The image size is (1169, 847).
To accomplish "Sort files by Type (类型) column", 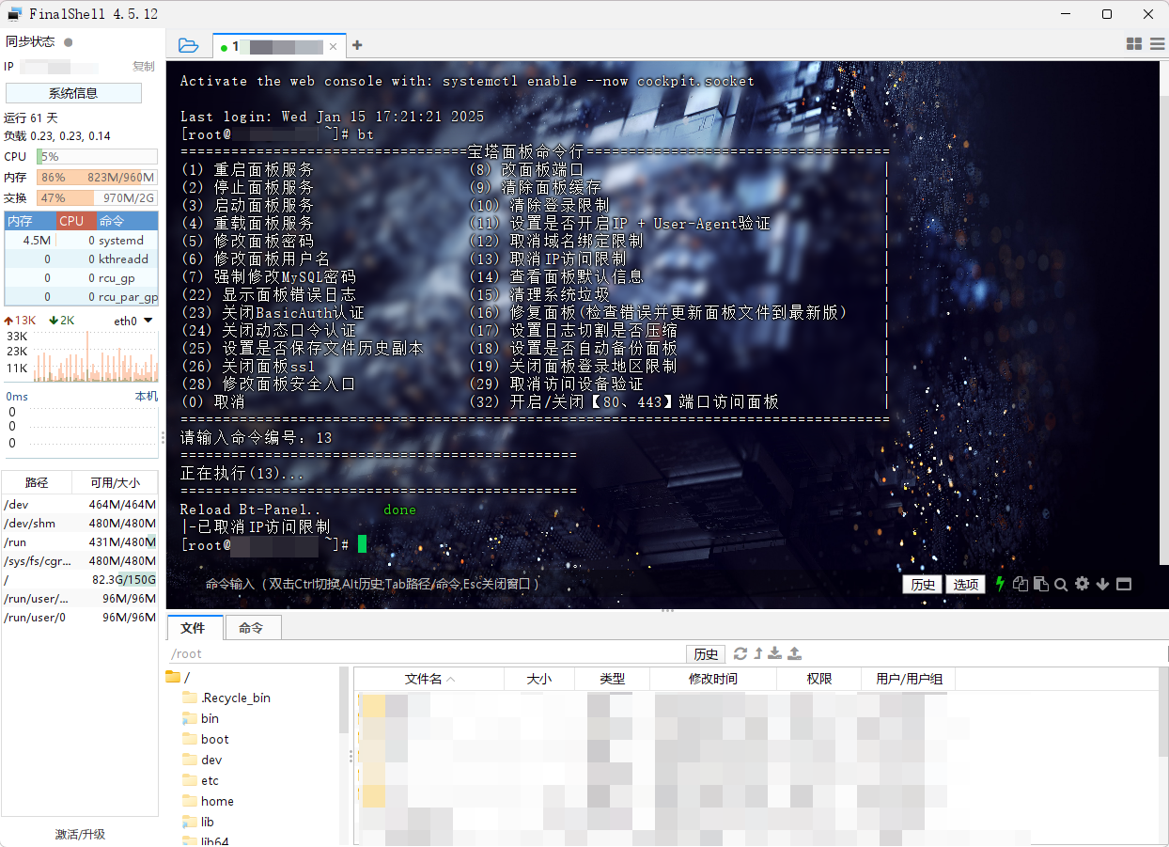I will pos(612,679).
